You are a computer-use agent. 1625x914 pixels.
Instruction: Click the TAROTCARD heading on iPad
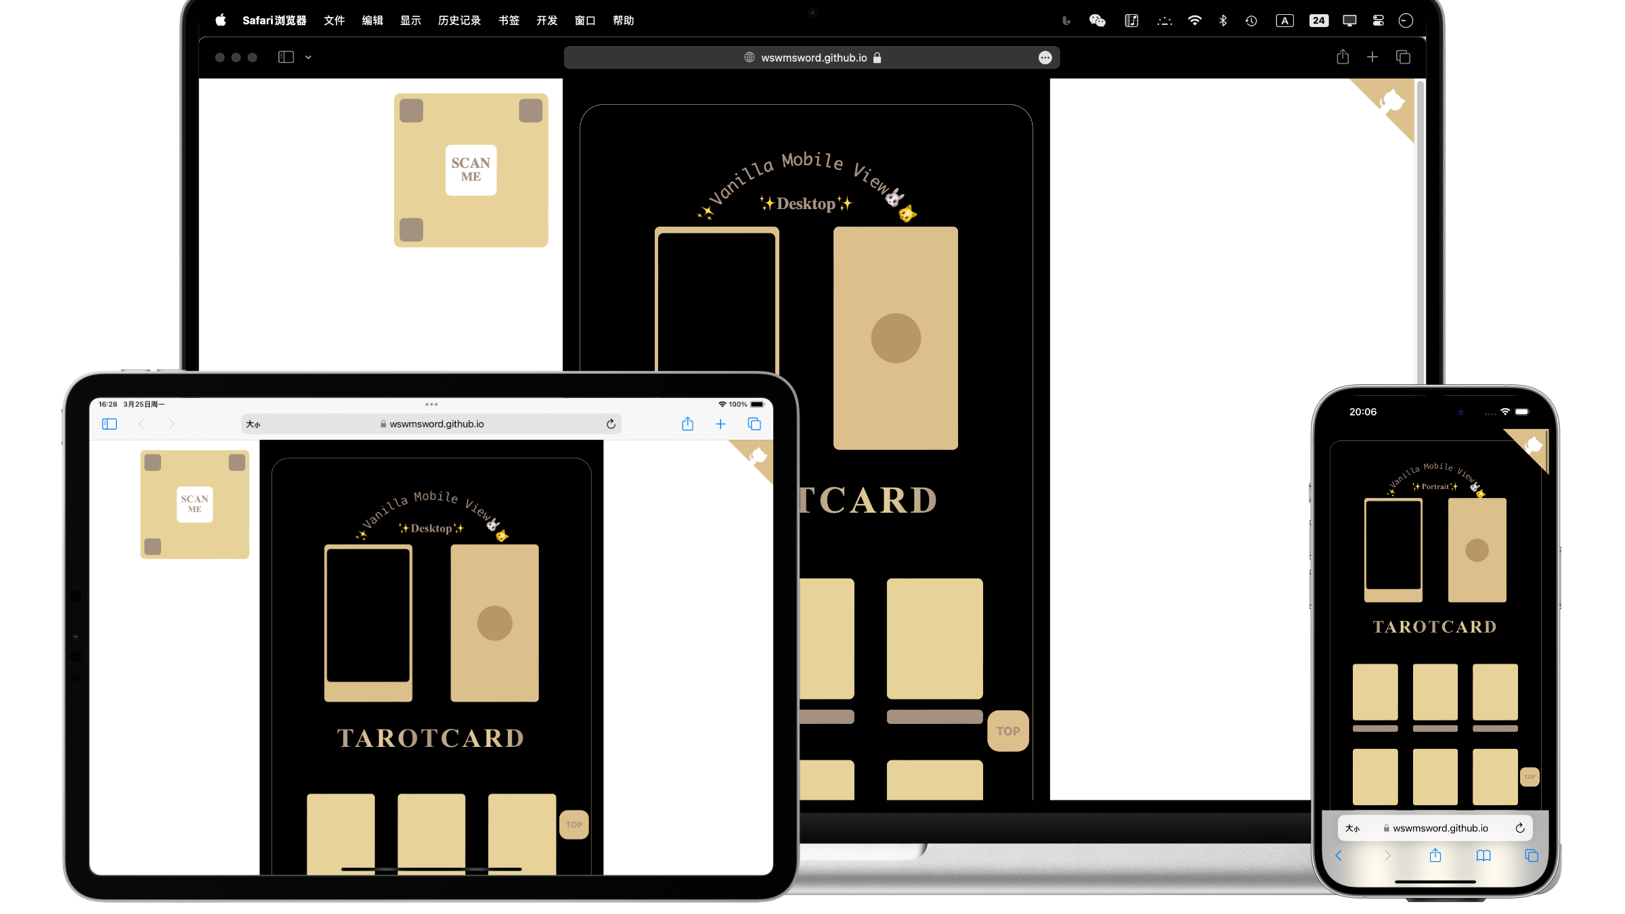coord(431,738)
